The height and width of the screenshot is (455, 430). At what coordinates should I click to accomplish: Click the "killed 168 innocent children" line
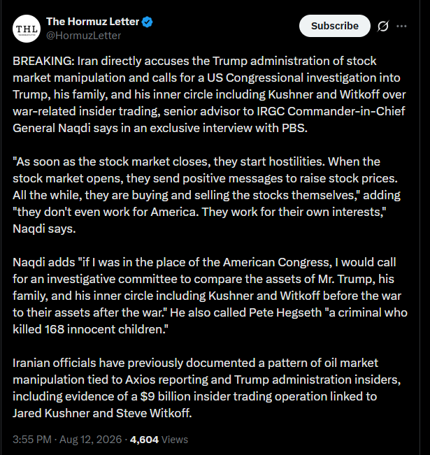90,330
